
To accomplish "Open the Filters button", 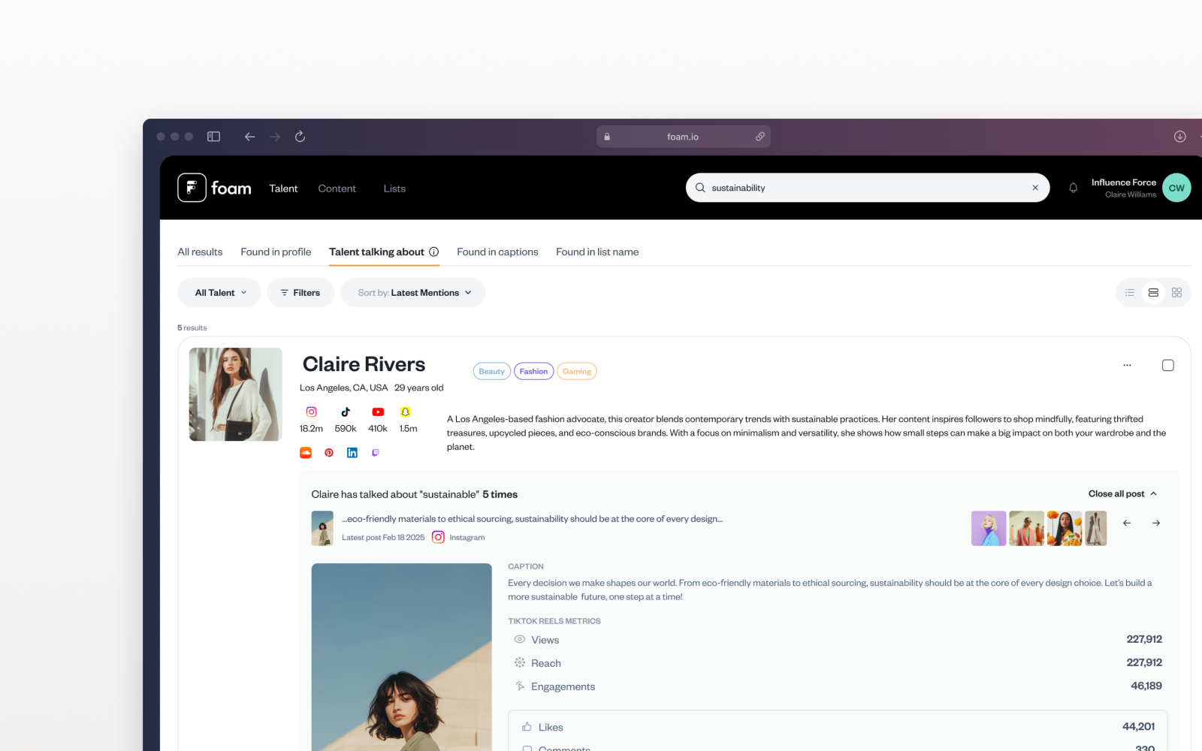I will tap(300, 293).
